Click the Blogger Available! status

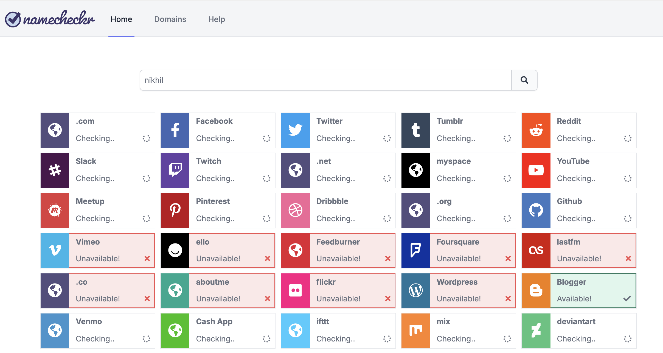pyautogui.click(x=574, y=299)
